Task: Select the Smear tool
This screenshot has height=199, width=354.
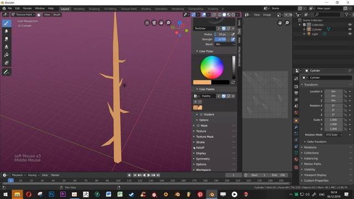Action: pyautogui.click(x=7, y=39)
